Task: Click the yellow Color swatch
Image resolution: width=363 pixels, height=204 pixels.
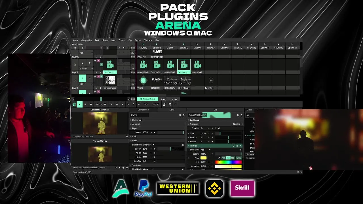Action: (x=203, y=158)
